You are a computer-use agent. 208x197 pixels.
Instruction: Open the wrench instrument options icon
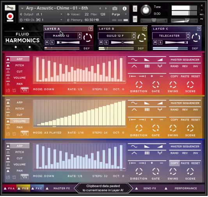(x=10, y=8)
